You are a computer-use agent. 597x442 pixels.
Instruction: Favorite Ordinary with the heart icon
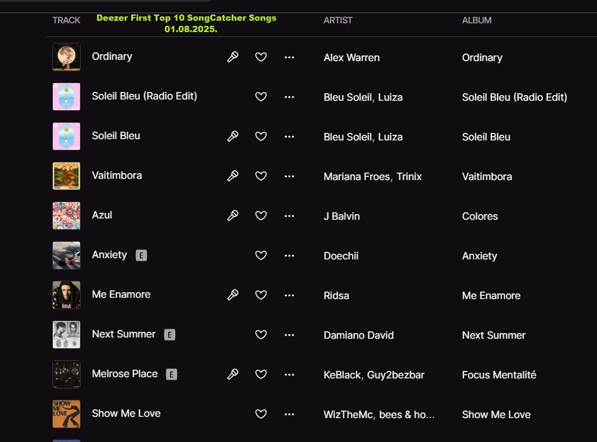click(261, 57)
